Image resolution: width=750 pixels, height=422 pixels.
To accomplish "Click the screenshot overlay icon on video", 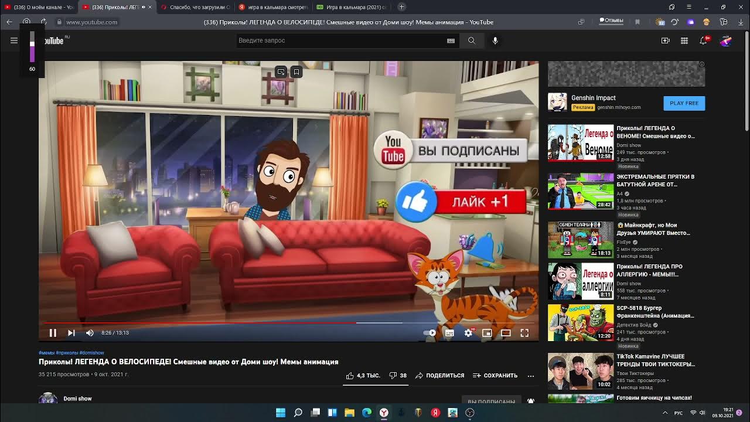I will (281, 72).
